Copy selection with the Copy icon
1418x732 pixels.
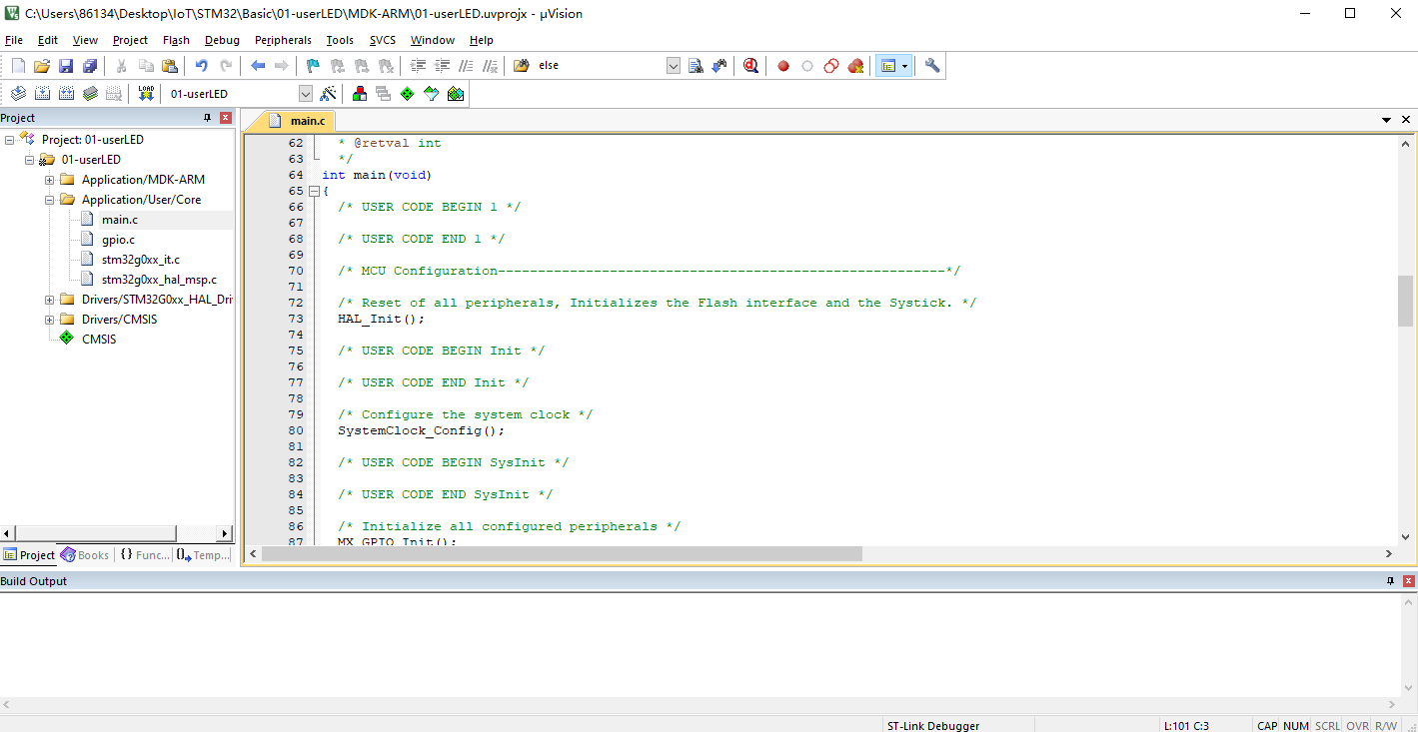point(146,66)
